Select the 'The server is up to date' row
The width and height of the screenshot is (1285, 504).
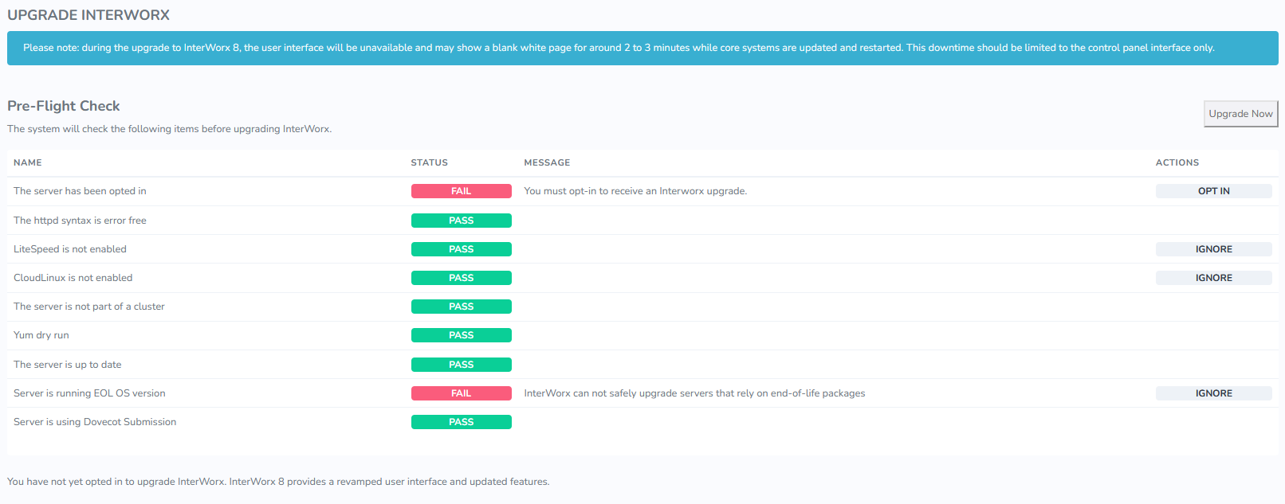pos(68,365)
